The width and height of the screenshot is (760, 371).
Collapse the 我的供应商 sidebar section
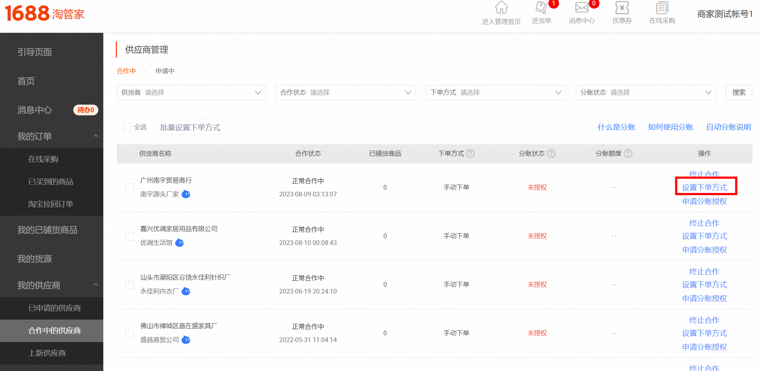point(95,285)
